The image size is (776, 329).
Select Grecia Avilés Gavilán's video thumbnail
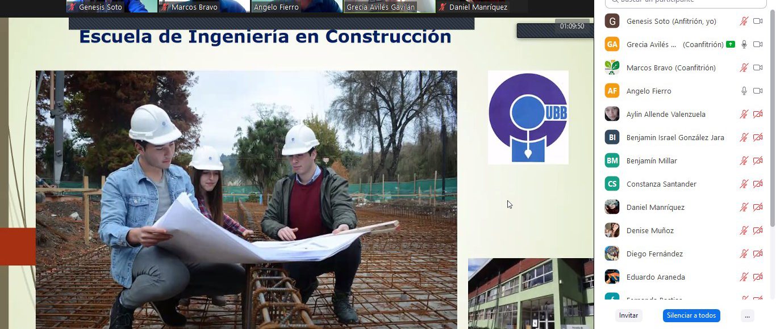tap(389, 6)
